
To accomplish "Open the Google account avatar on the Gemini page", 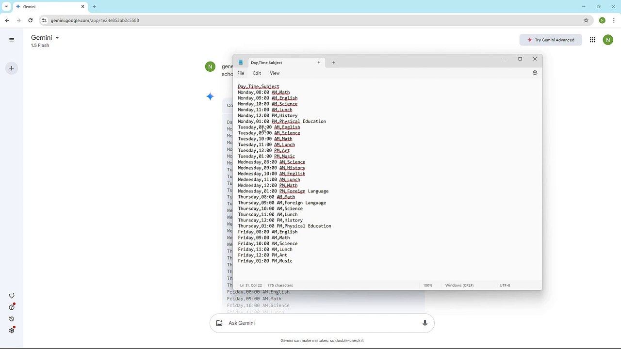I will [x=608, y=40].
